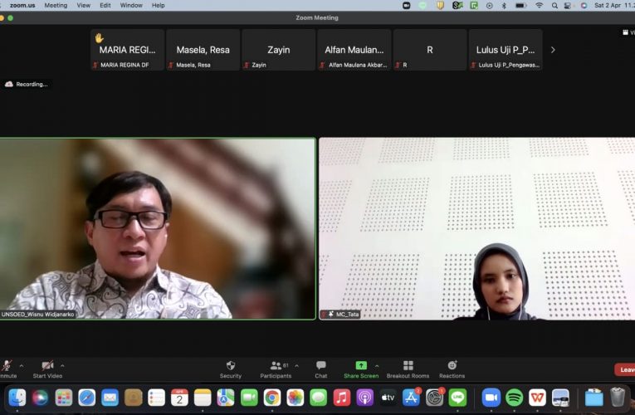This screenshot has width=635, height=415.
Task: Open the View menu
Action: pyautogui.click(x=84, y=5)
